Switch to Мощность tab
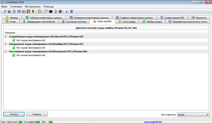 coord(199,18)
